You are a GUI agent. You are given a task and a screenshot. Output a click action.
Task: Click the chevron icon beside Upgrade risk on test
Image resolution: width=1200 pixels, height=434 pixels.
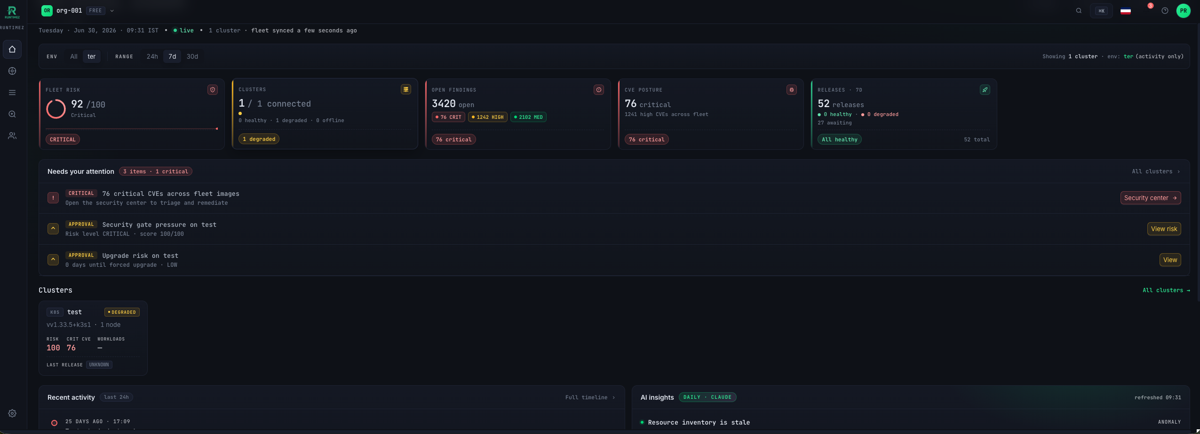point(53,260)
